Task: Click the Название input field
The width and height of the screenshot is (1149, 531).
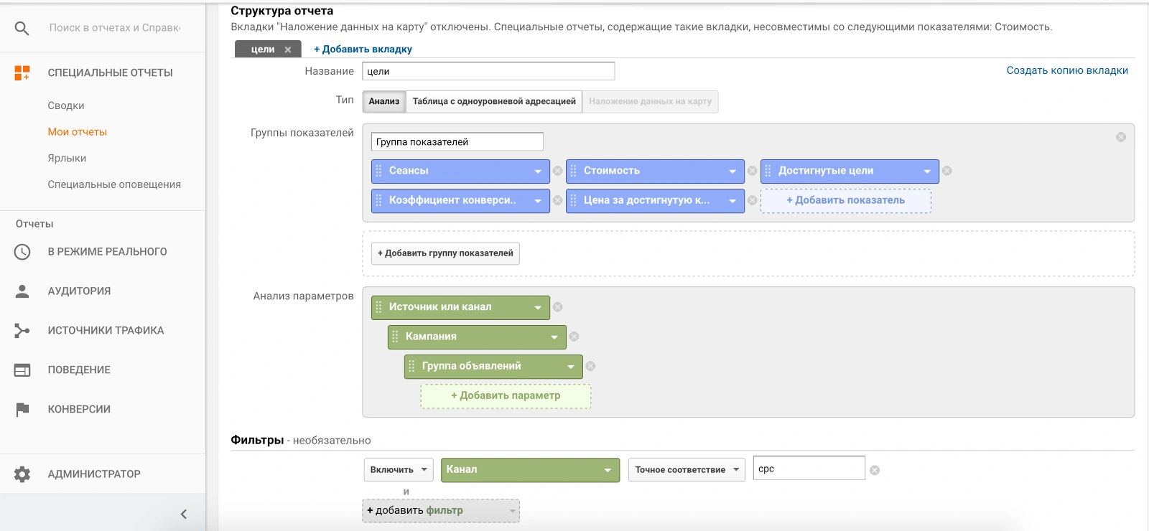Action: click(488, 71)
